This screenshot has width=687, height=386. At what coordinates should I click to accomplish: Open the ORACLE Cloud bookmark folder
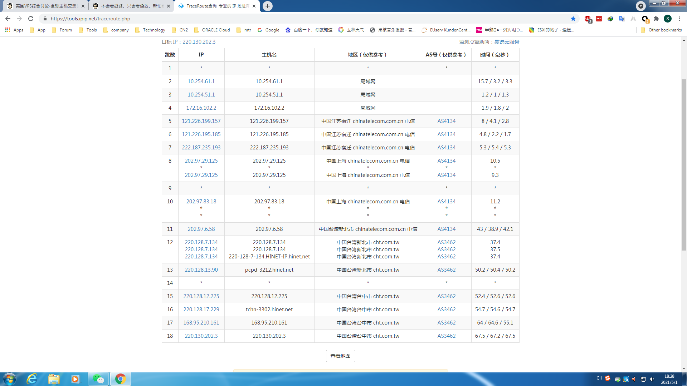(x=212, y=30)
